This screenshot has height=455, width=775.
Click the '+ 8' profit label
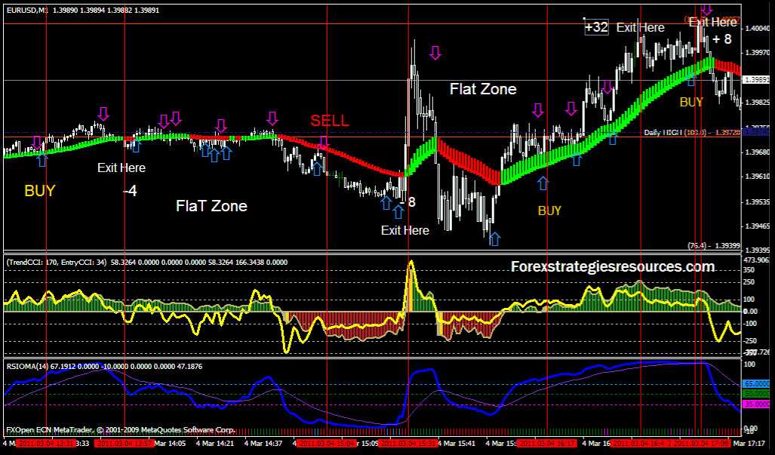click(x=722, y=39)
